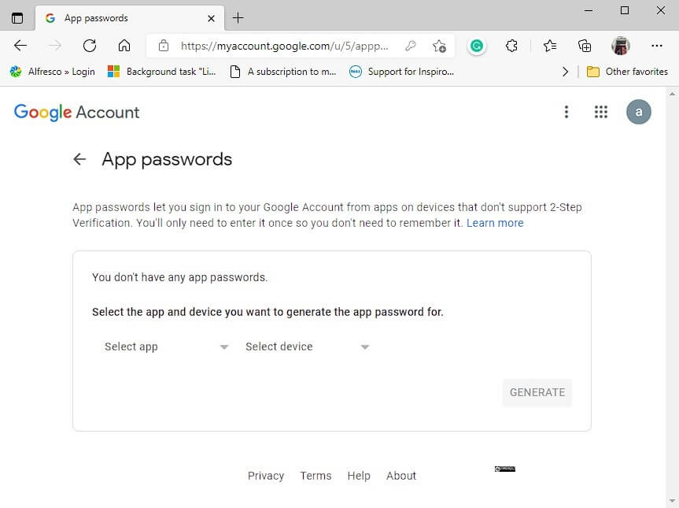The image size is (679, 508).
Task: Expand the Select app dropdown
Action: (166, 347)
